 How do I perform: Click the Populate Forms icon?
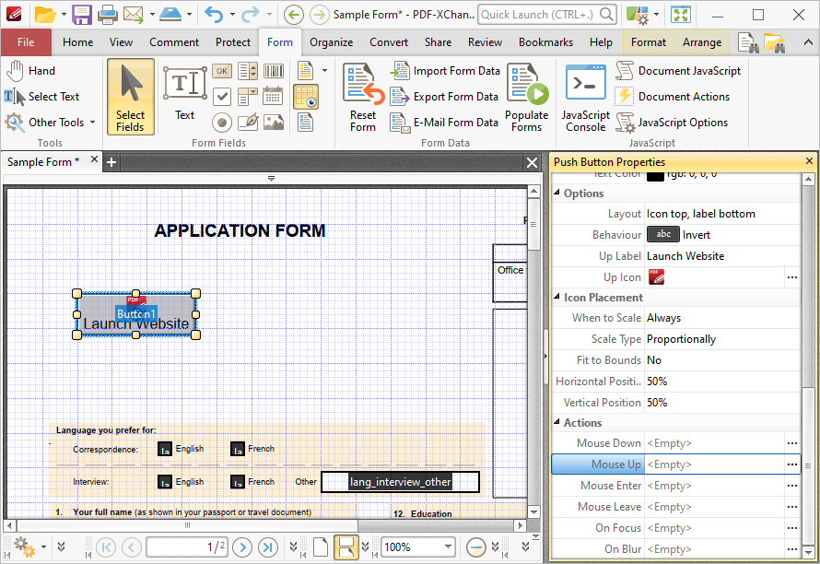pyautogui.click(x=527, y=98)
